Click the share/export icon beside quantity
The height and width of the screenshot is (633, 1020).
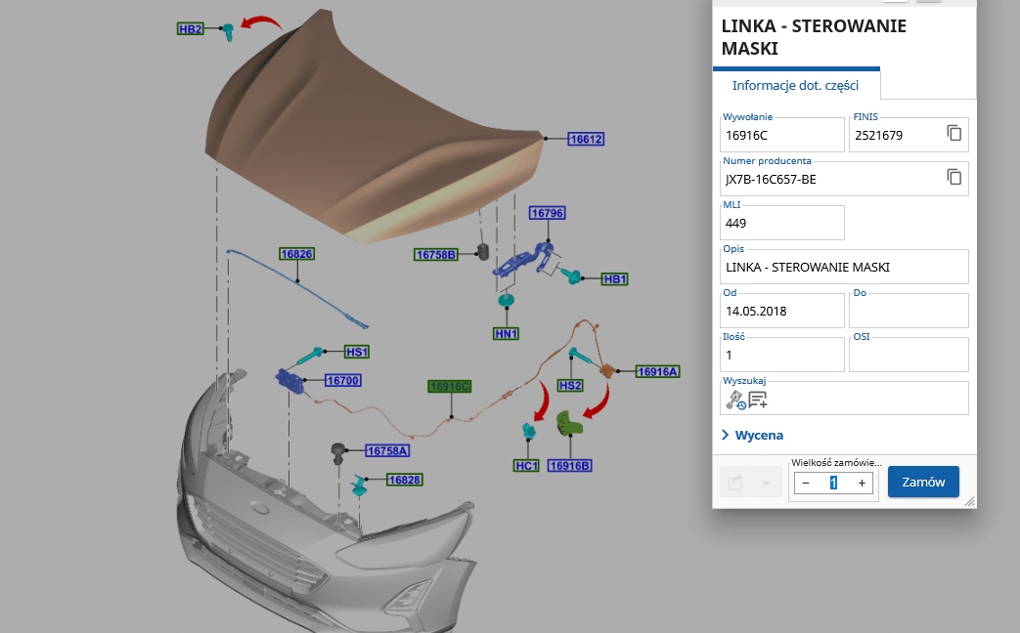click(x=735, y=483)
